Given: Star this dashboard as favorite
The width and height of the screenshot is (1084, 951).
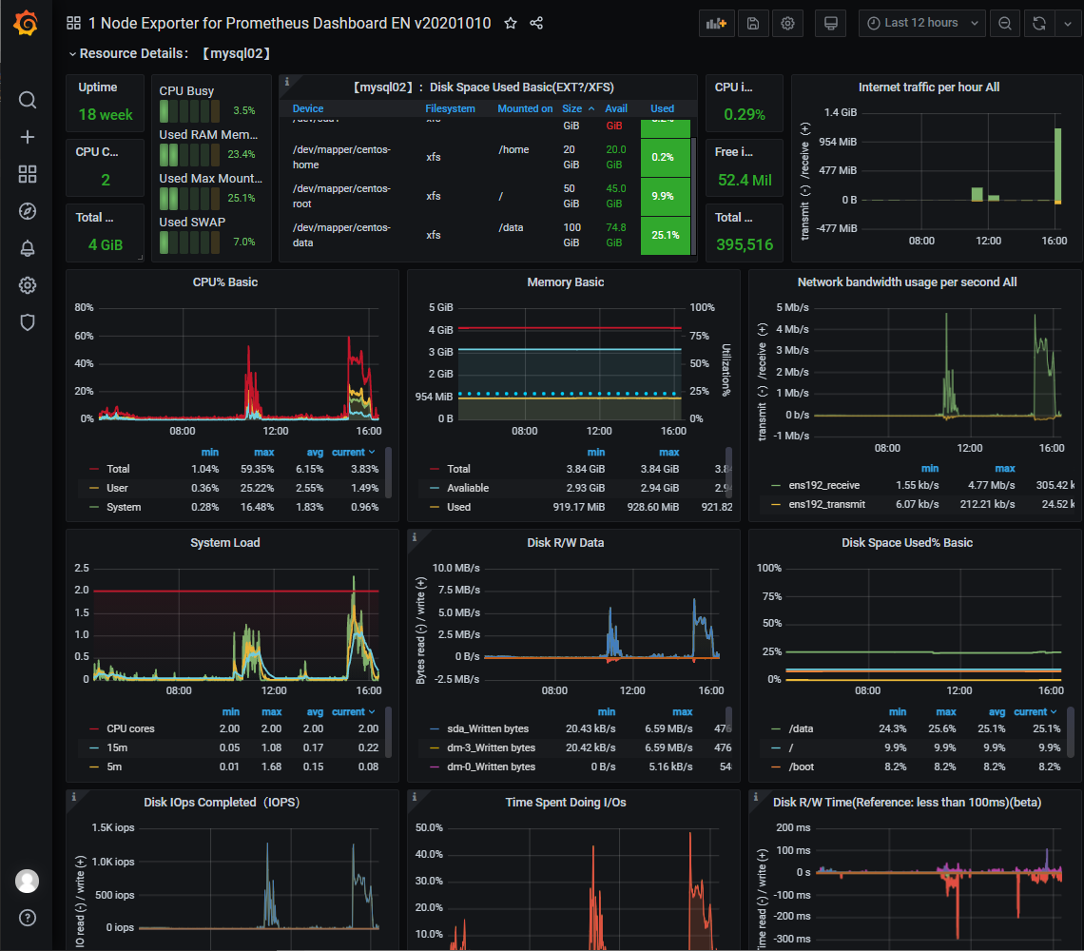Looking at the screenshot, I should pos(511,23).
